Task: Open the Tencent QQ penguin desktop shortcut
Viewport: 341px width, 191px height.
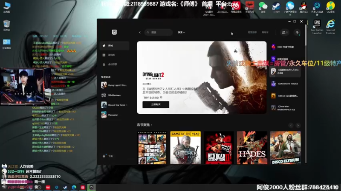Action: pyautogui.click(x=303, y=7)
